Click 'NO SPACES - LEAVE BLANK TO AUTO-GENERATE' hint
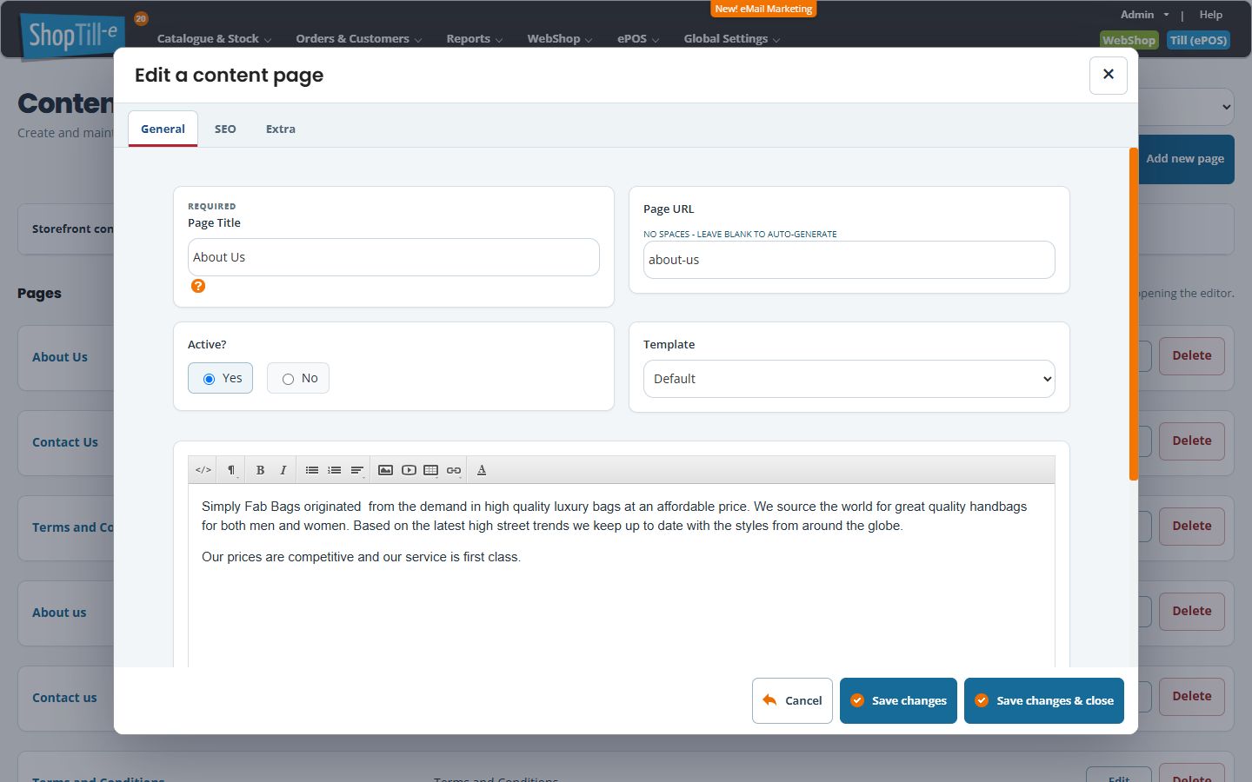Screen dimensions: 1252x782 pos(740,235)
